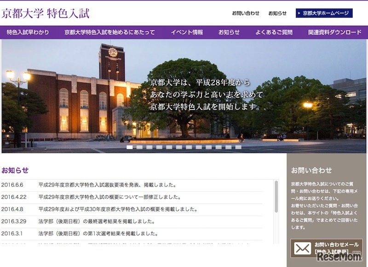Select the last slideshow indicator dot
The width and height of the screenshot is (368, 267).
pos(238,147)
